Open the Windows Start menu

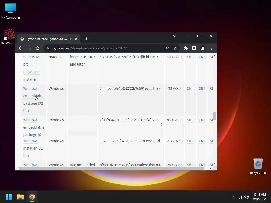tap(8, 197)
